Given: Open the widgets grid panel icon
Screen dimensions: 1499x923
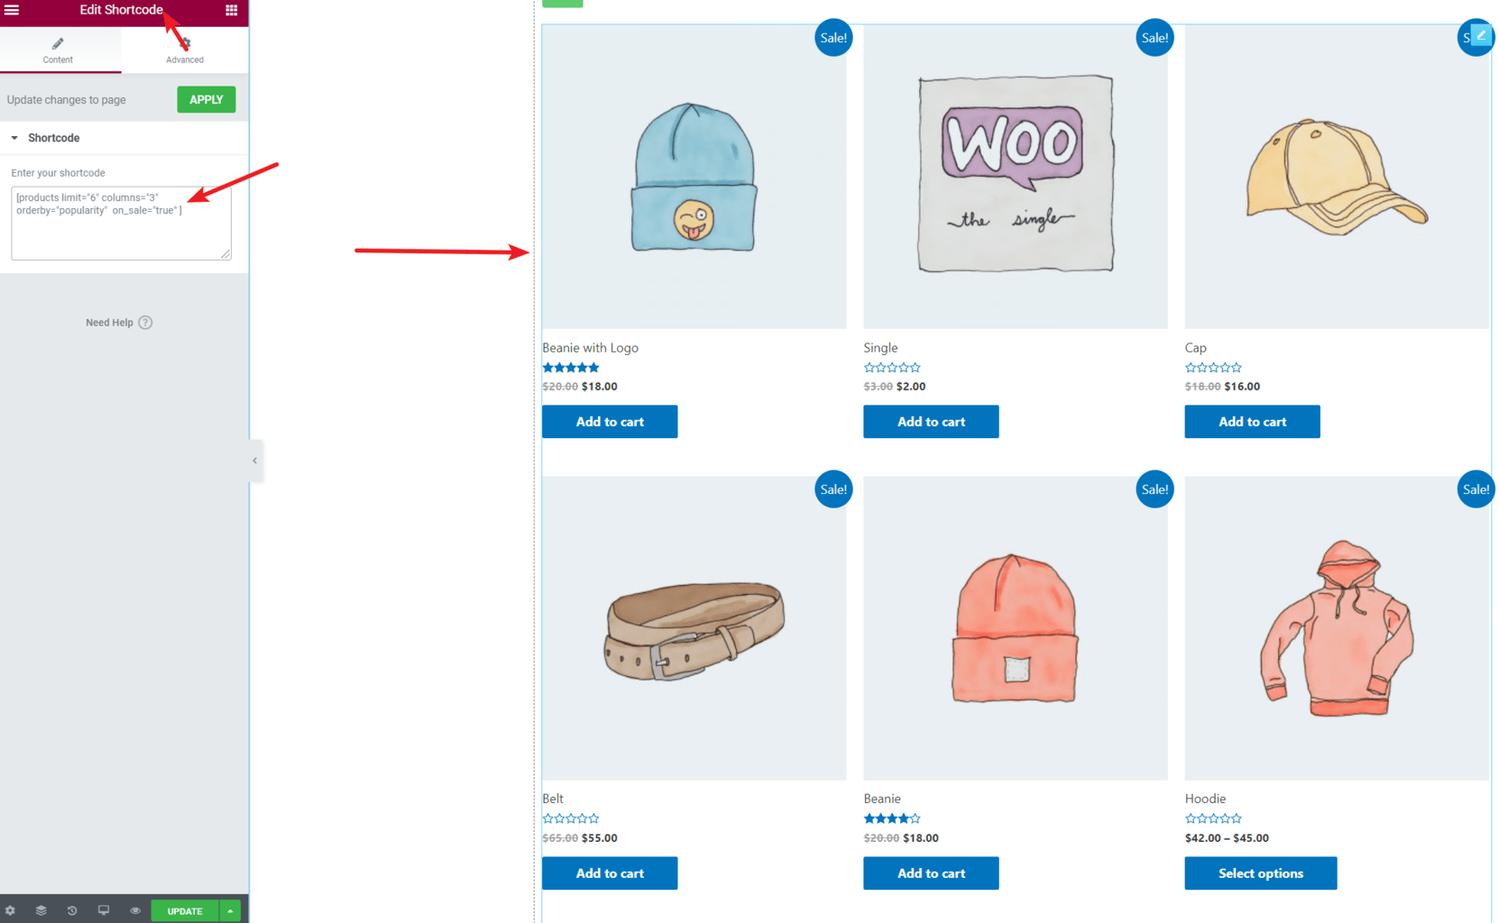Looking at the screenshot, I should click(231, 10).
